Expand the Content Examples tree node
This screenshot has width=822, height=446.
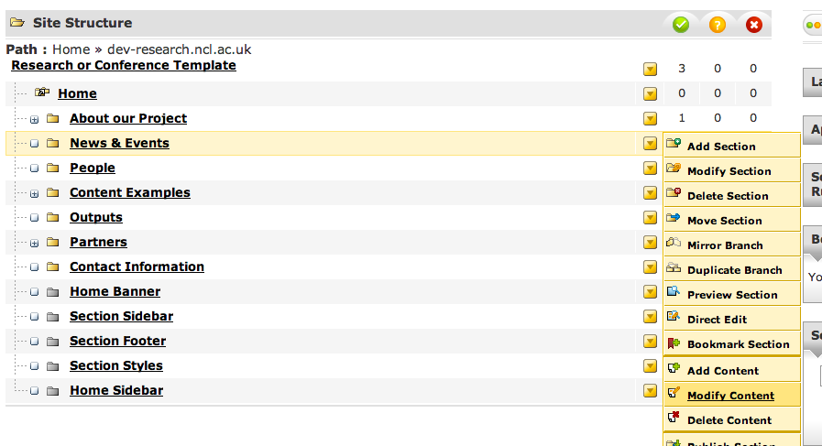tap(34, 193)
